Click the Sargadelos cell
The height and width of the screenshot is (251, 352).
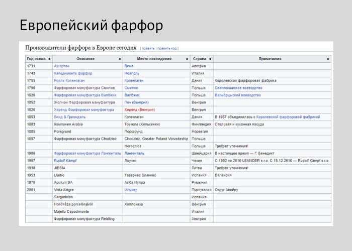88,197
